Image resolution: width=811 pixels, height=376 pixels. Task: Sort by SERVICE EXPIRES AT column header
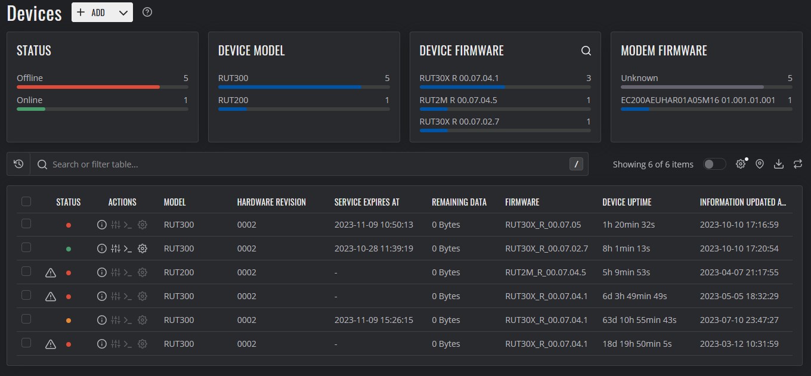[367, 202]
